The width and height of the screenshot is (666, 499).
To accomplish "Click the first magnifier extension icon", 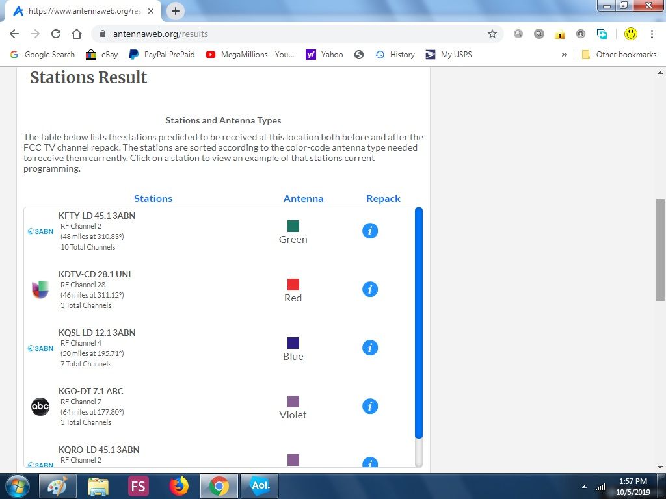I will (518, 34).
